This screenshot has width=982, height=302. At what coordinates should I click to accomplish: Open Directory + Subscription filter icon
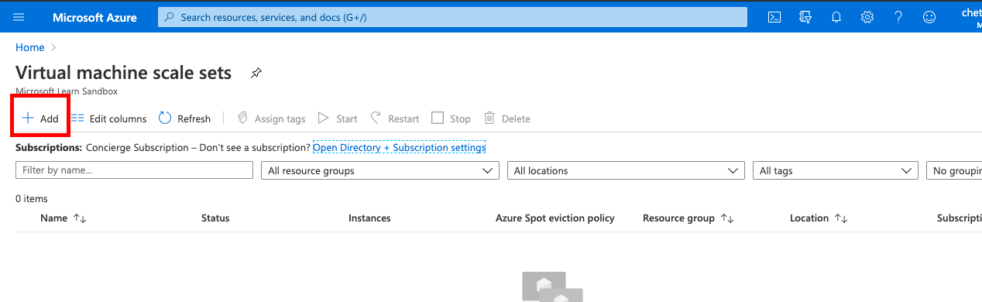click(805, 17)
